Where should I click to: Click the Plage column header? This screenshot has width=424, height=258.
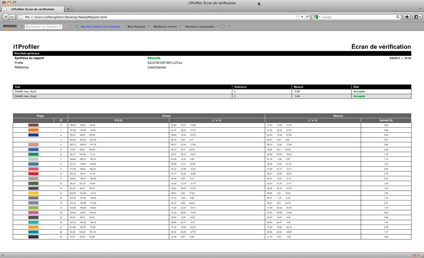pos(40,116)
